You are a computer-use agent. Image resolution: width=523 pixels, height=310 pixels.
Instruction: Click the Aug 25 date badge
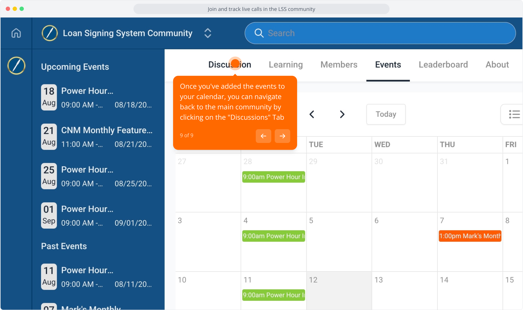pos(49,176)
